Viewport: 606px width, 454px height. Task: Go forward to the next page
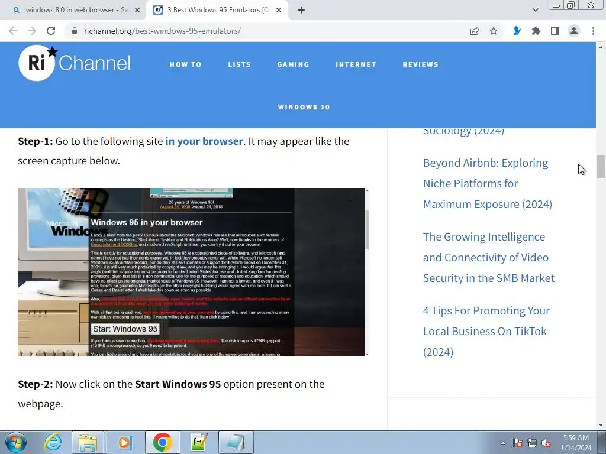tap(32, 31)
